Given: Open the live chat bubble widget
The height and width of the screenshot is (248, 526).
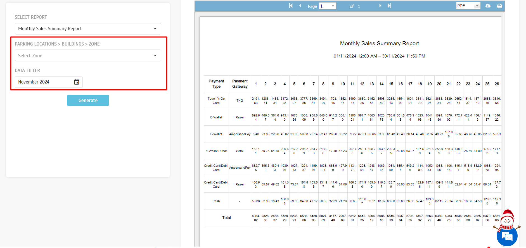Looking at the screenshot, I should pyautogui.click(x=507, y=237).
